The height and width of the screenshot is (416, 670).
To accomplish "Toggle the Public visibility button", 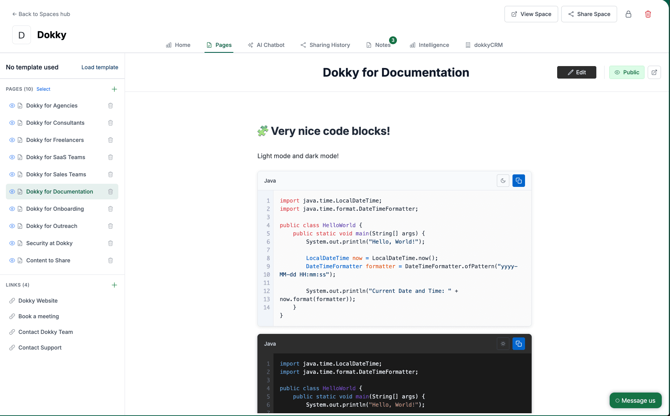I will [x=627, y=72].
